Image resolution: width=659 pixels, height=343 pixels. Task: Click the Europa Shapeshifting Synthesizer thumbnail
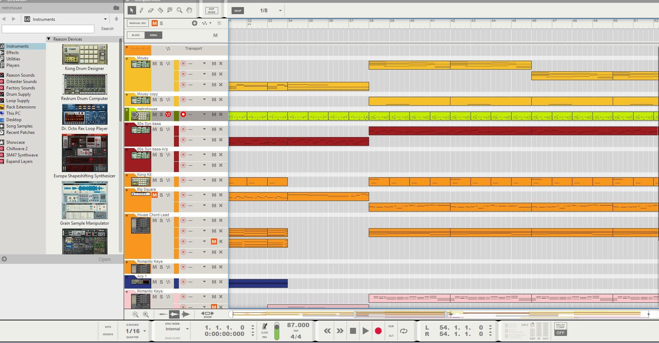tap(84, 153)
